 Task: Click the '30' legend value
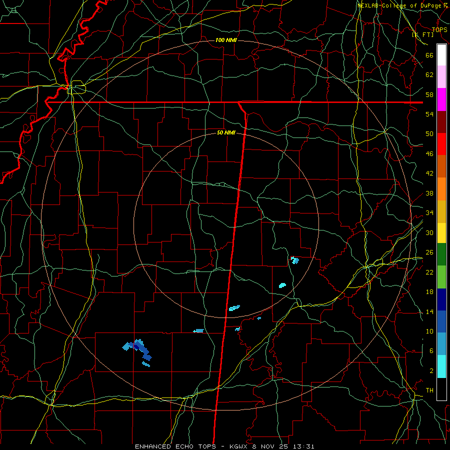point(429,232)
